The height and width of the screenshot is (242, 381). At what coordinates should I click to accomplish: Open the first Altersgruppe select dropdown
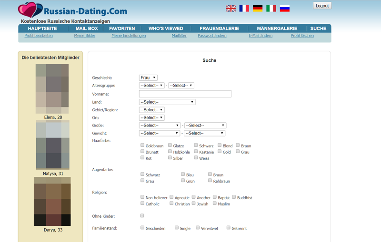click(151, 86)
